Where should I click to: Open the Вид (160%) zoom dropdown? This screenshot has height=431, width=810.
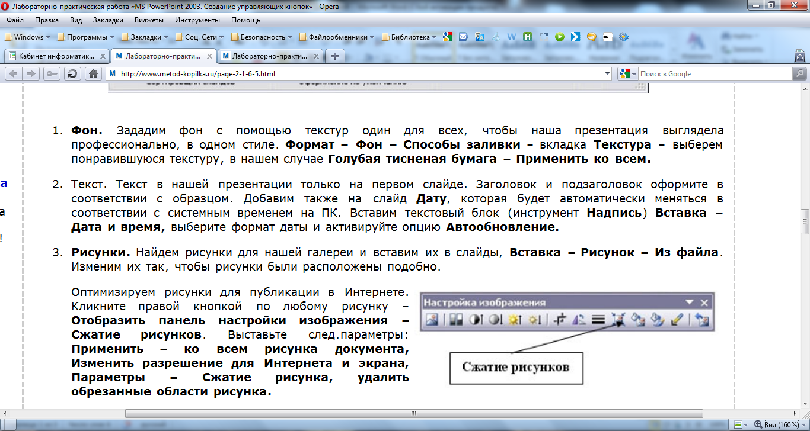pyautogui.click(x=780, y=424)
